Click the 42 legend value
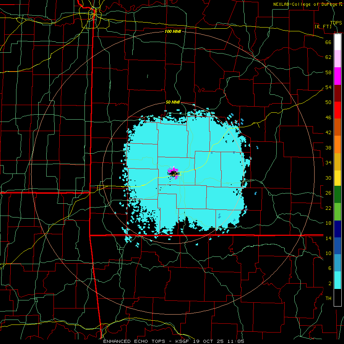 tap(328, 133)
